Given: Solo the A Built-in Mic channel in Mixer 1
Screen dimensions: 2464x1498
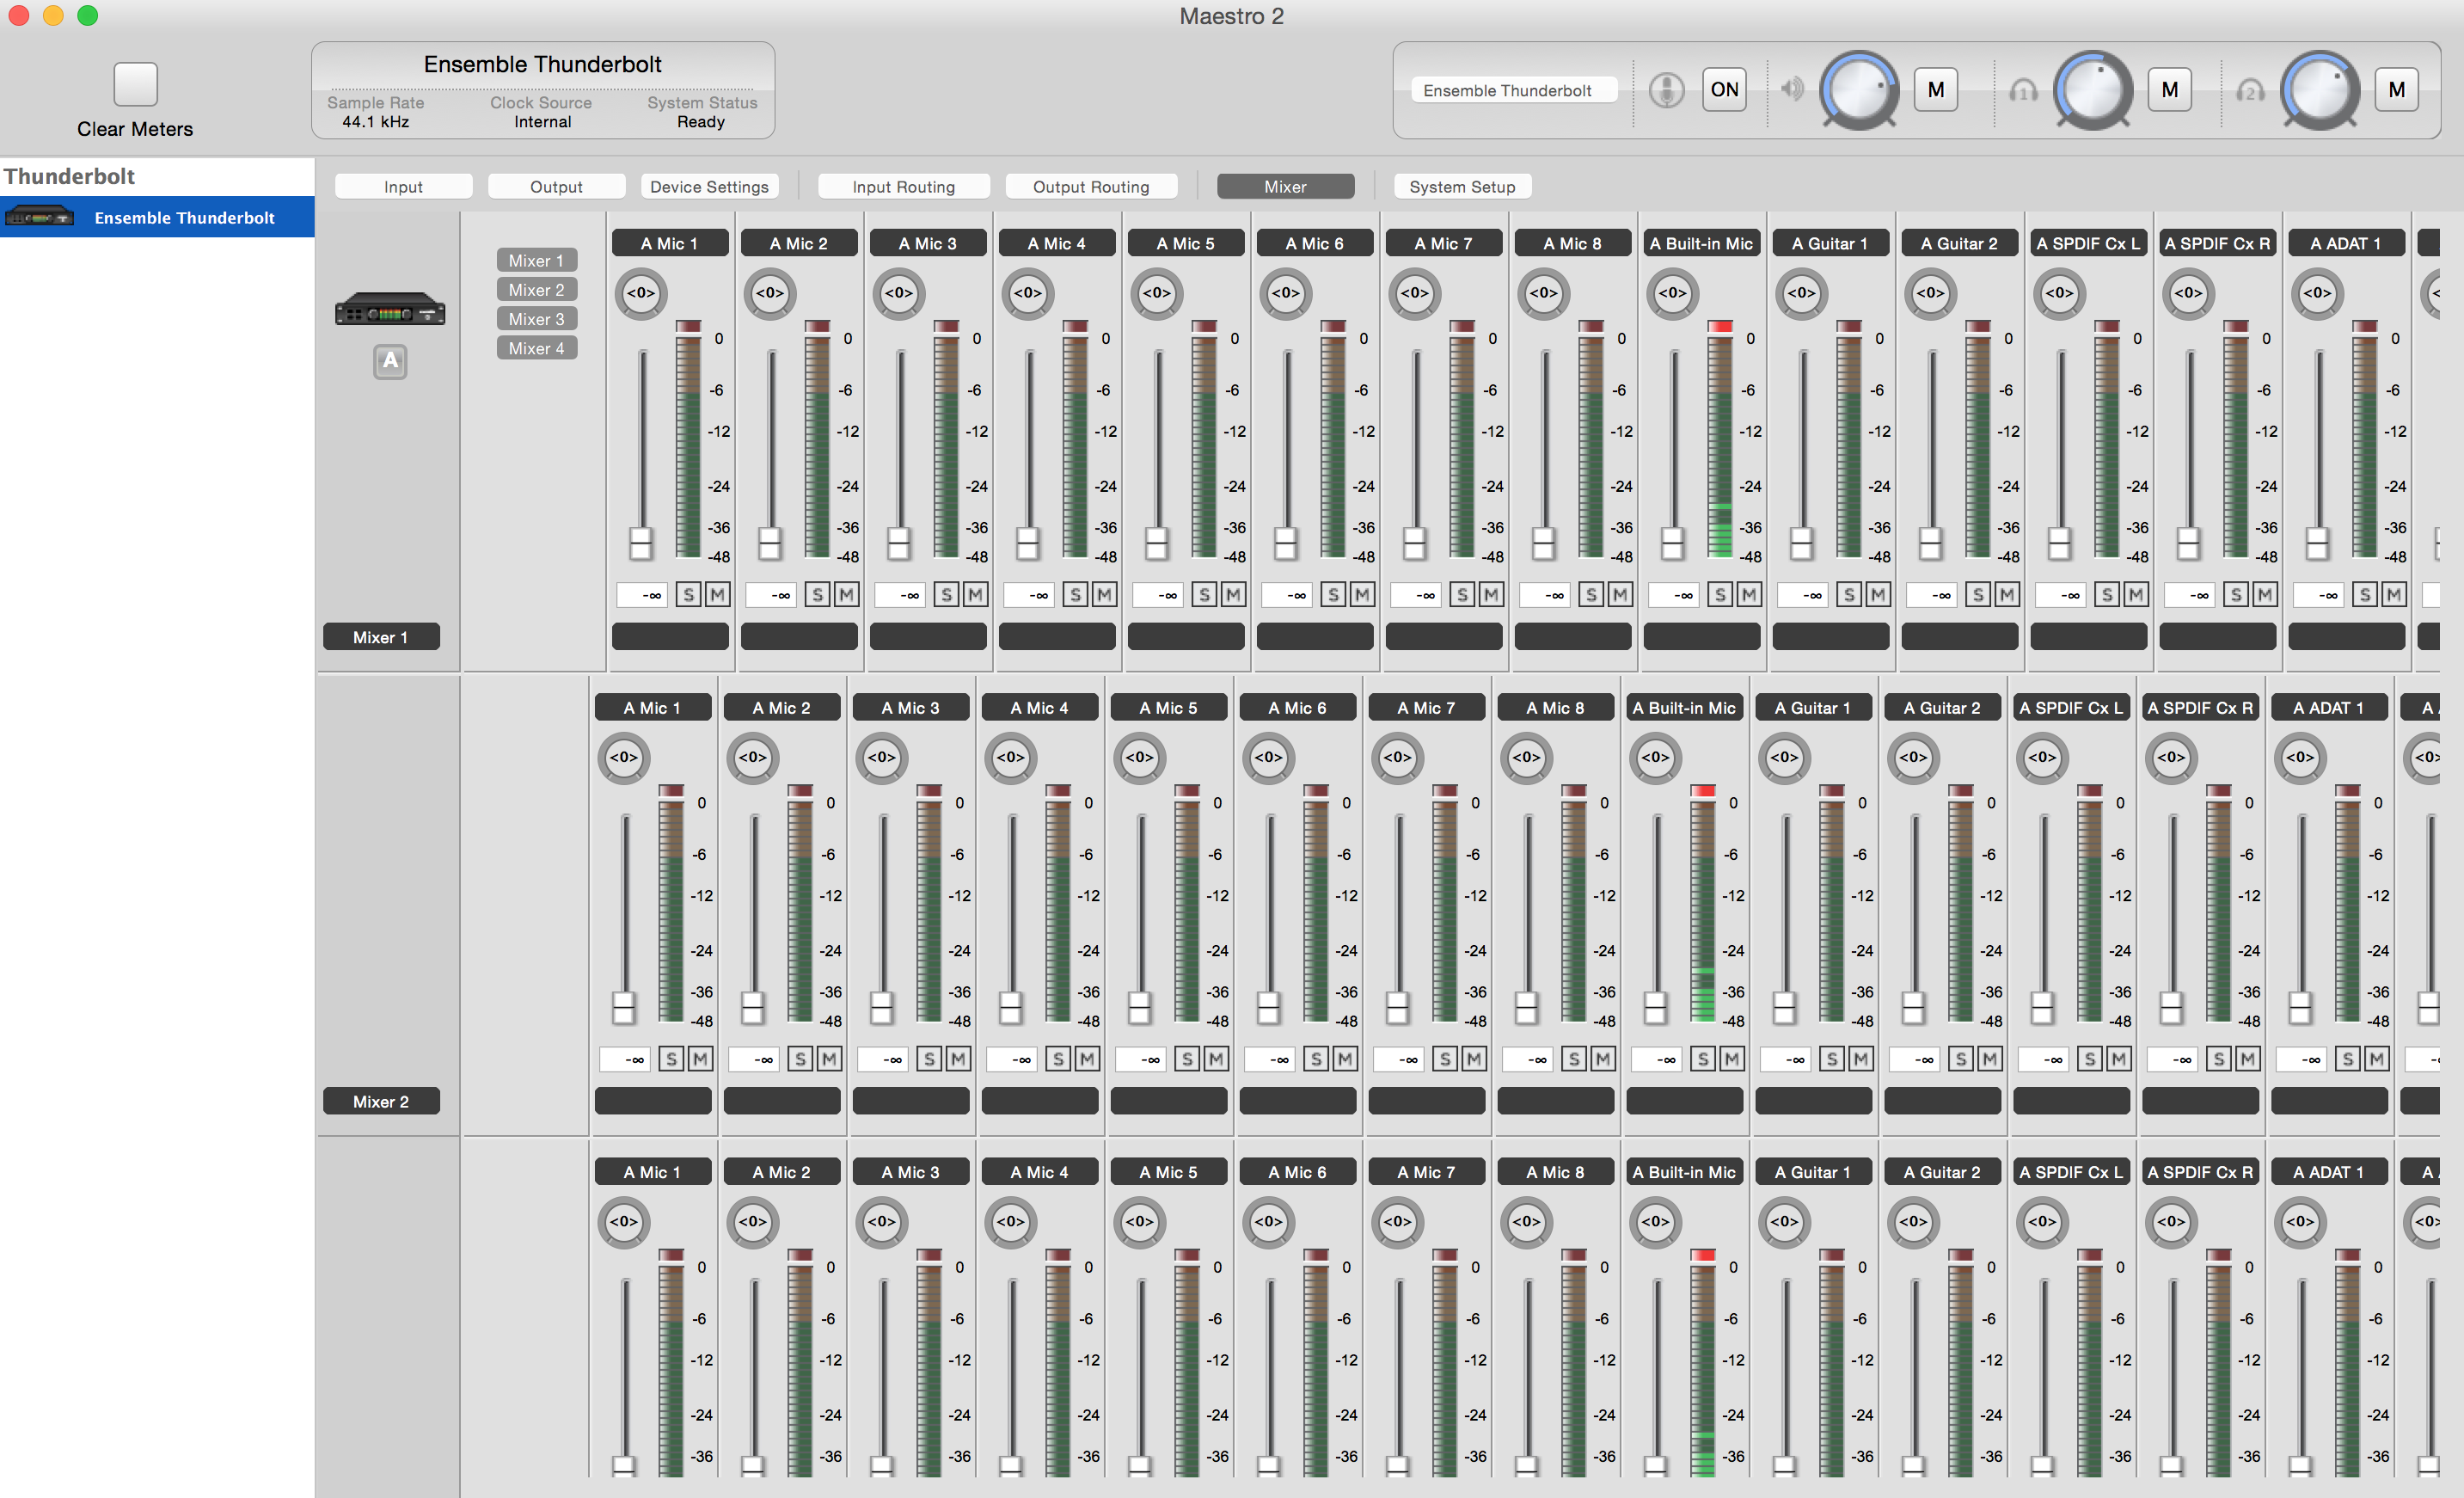Looking at the screenshot, I should click(1719, 595).
